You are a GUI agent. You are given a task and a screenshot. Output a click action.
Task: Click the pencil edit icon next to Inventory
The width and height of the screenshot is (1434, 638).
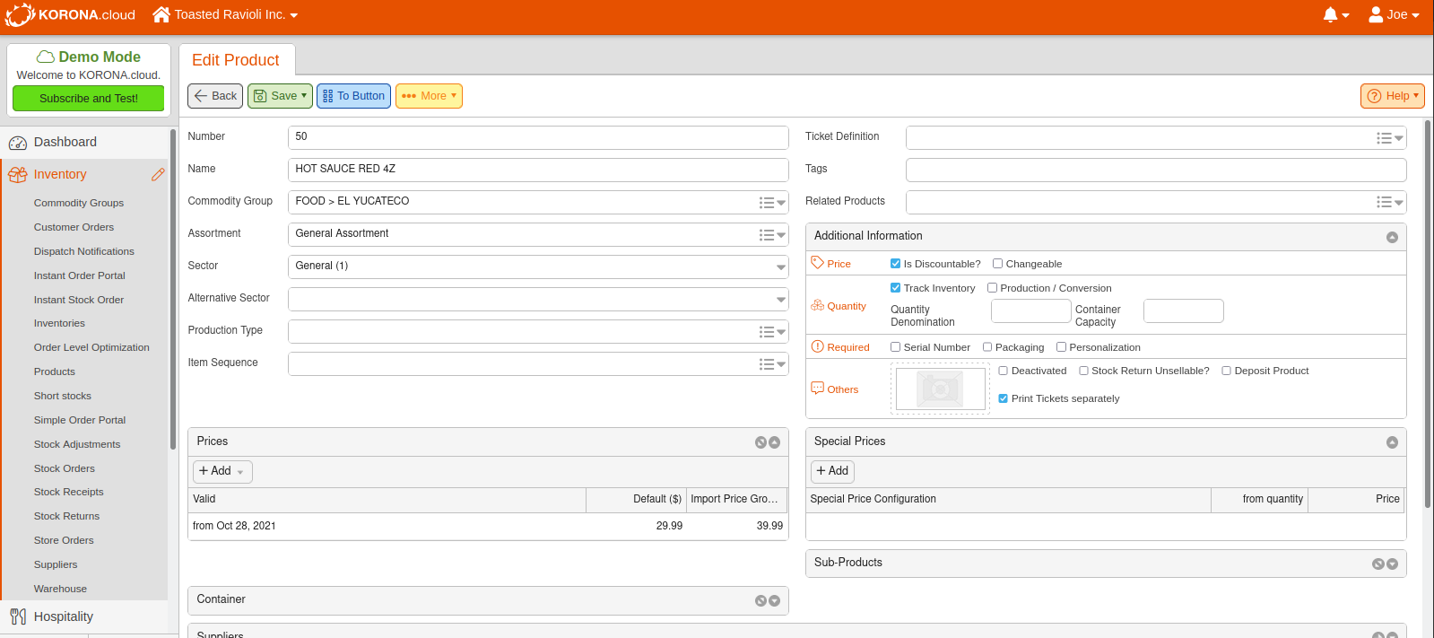pyautogui.click(x=158, y=175)
